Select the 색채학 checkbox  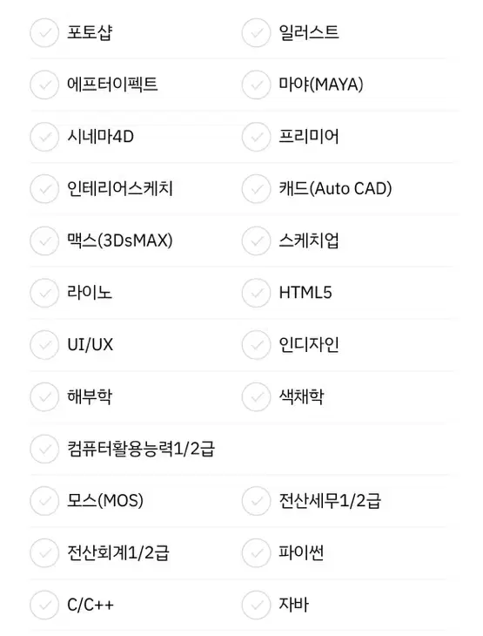tap(256, 396)
